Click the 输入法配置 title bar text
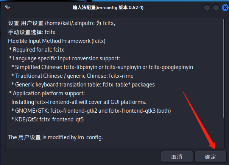 coord(108,8)
